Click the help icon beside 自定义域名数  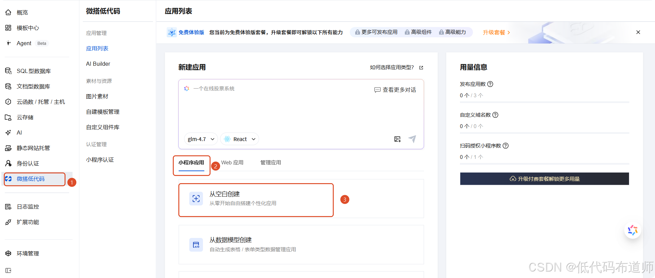point(495,115)
